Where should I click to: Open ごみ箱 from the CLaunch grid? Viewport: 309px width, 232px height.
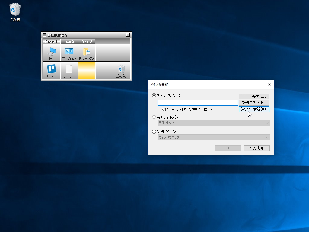point(121,70)
